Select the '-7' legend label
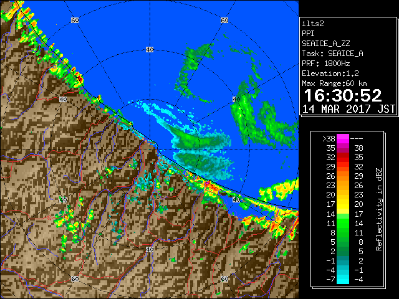This screenshot has height=299, width=399. click(x=330, y=280)
